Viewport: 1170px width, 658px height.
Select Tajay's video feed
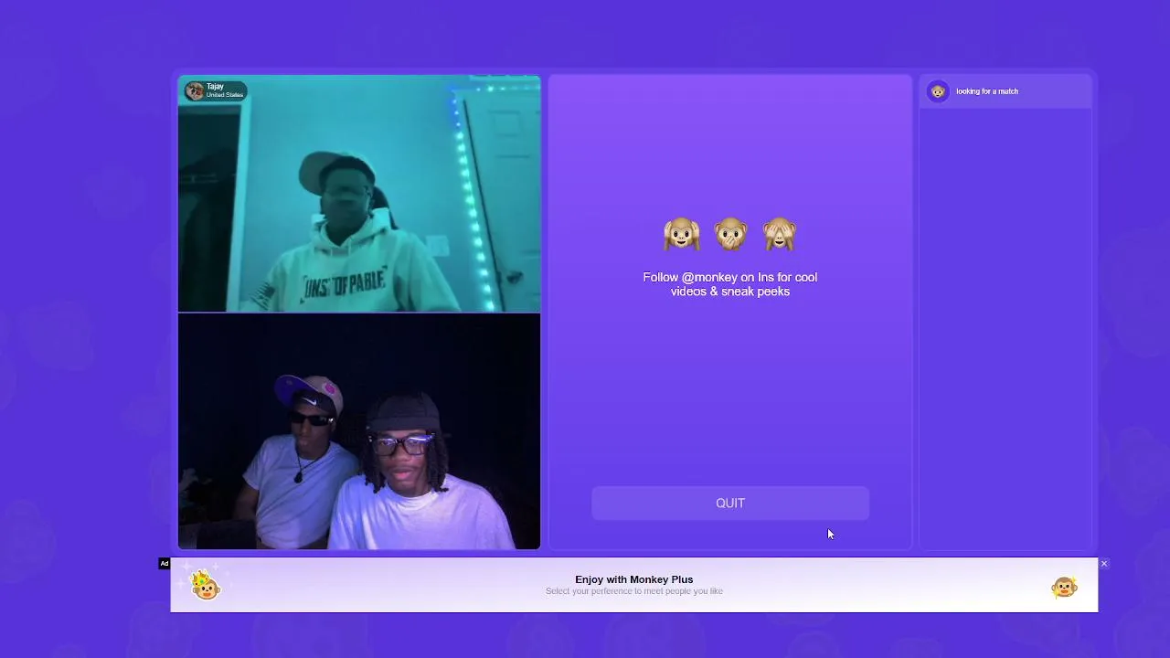pyautogui.click(x=359, y=194)
